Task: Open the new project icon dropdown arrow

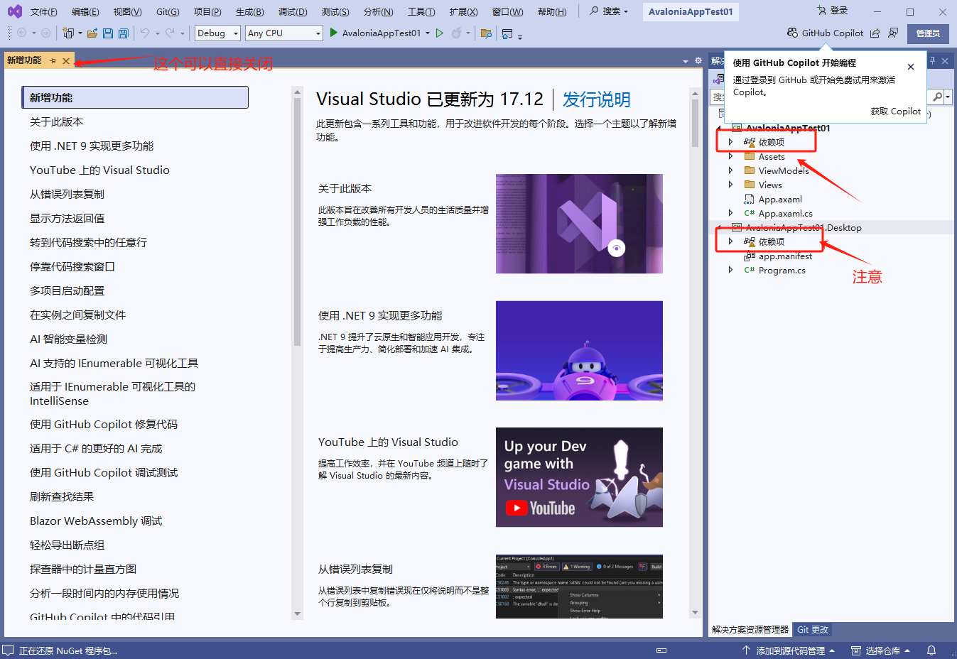Action: 80,33
